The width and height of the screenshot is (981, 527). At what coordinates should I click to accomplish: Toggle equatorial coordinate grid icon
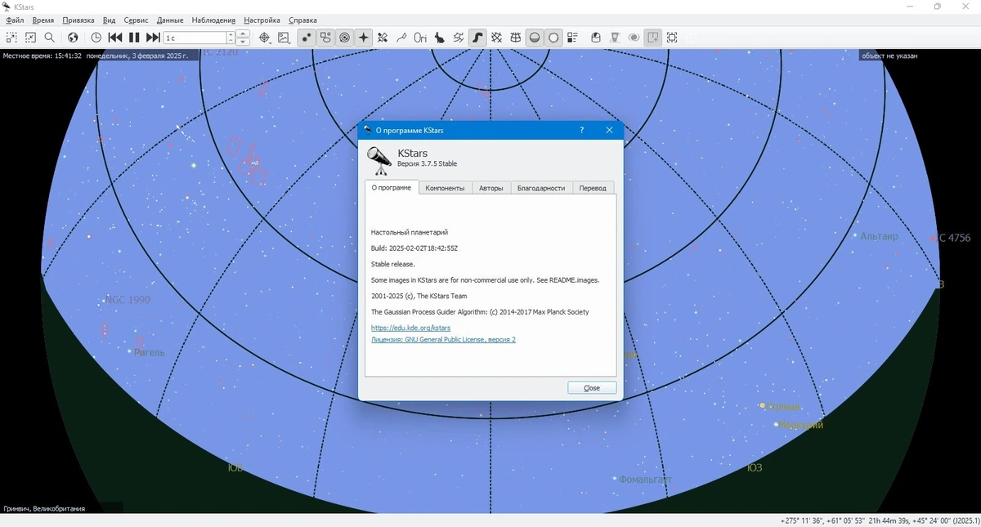496,37
